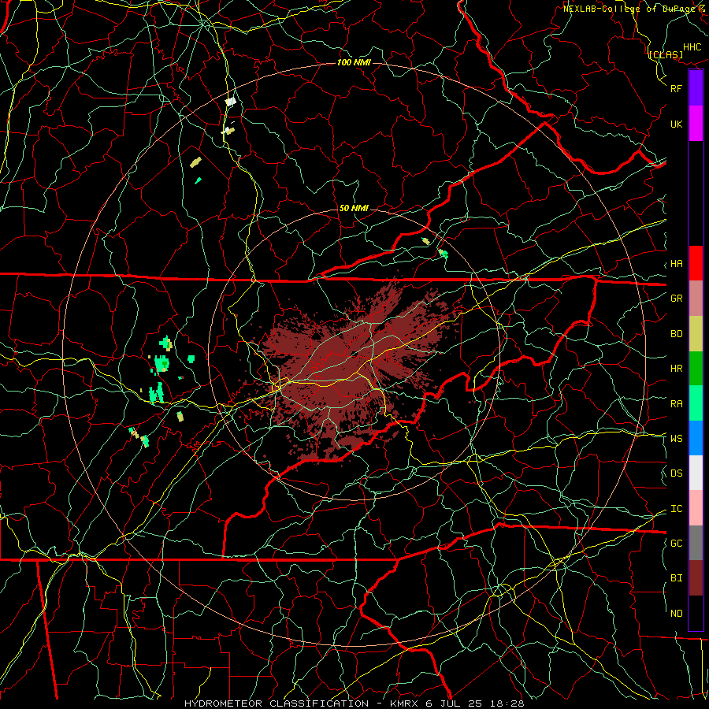Click the HA legend label
This screenshot has height=709, width=709.
tap(676, 264)
